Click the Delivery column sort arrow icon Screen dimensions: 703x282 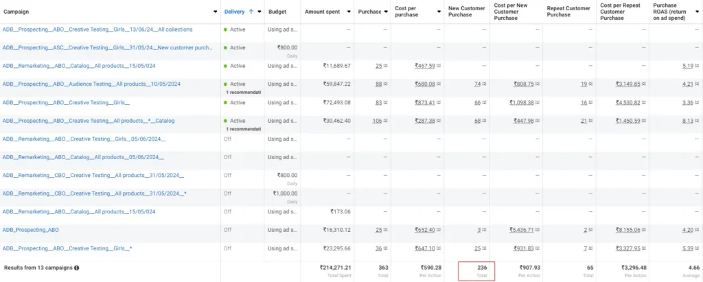[252, 12]
